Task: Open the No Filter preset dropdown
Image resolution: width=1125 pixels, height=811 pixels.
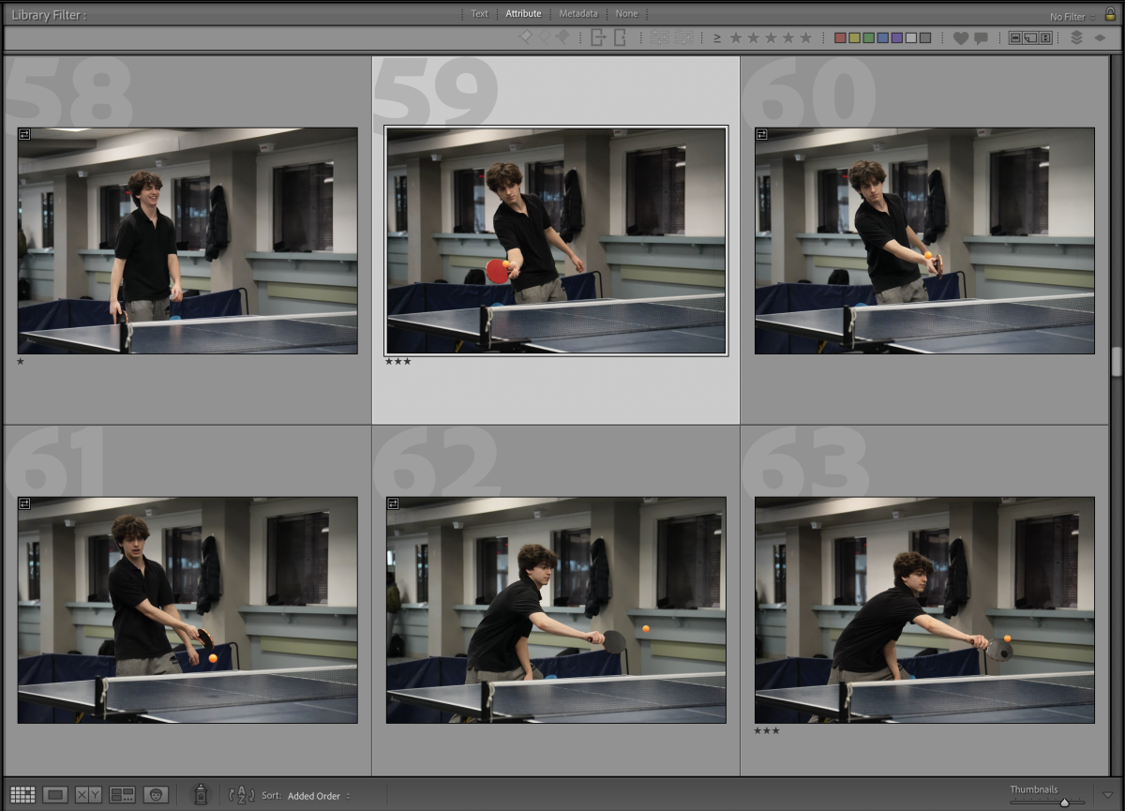Action: tap(1072, 17)
